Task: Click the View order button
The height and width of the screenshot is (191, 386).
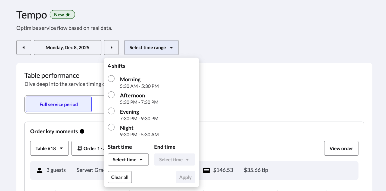Action: point(341,148)
